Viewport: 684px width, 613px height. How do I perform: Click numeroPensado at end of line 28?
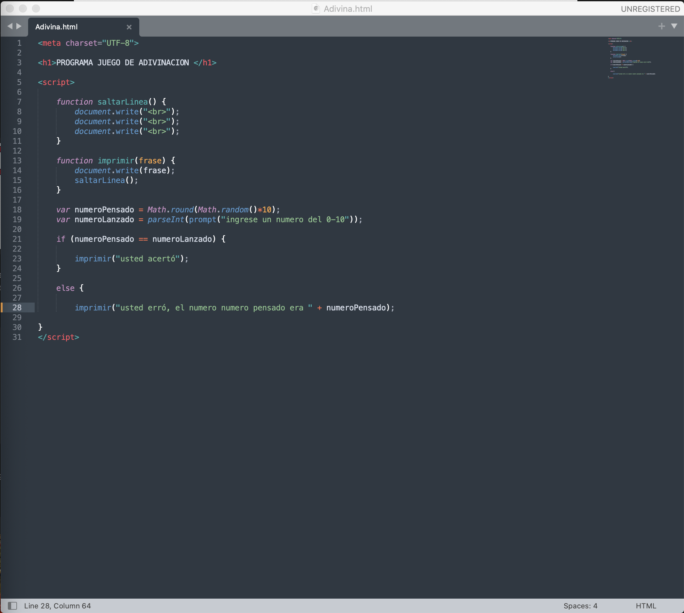pyautogui.click(x=356, y=307)
